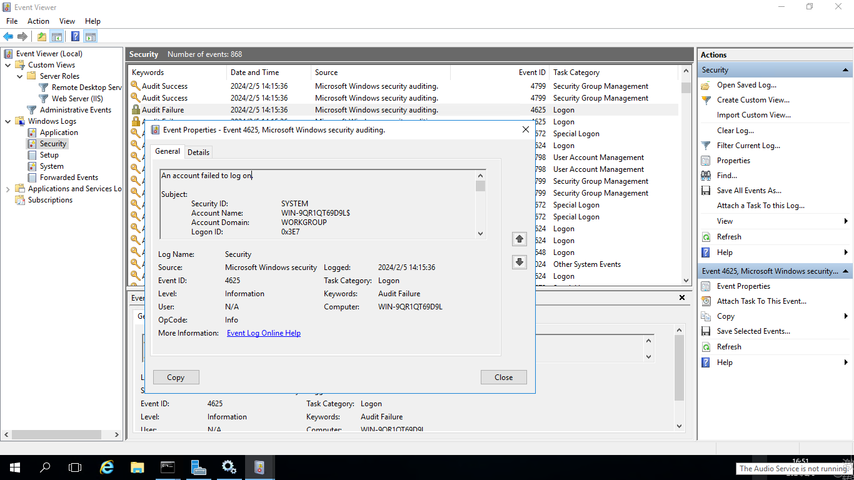
Task: Click the down arrow next-event button
Action: pos(519,262)
